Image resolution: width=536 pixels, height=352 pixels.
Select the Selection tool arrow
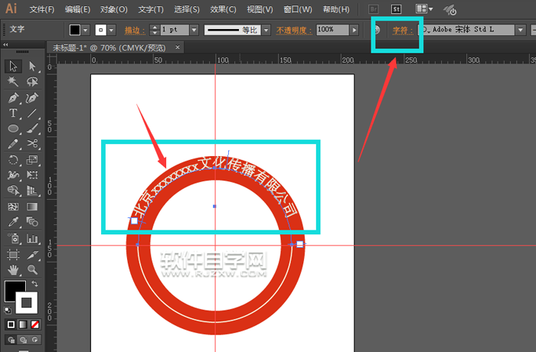point(14,67)
